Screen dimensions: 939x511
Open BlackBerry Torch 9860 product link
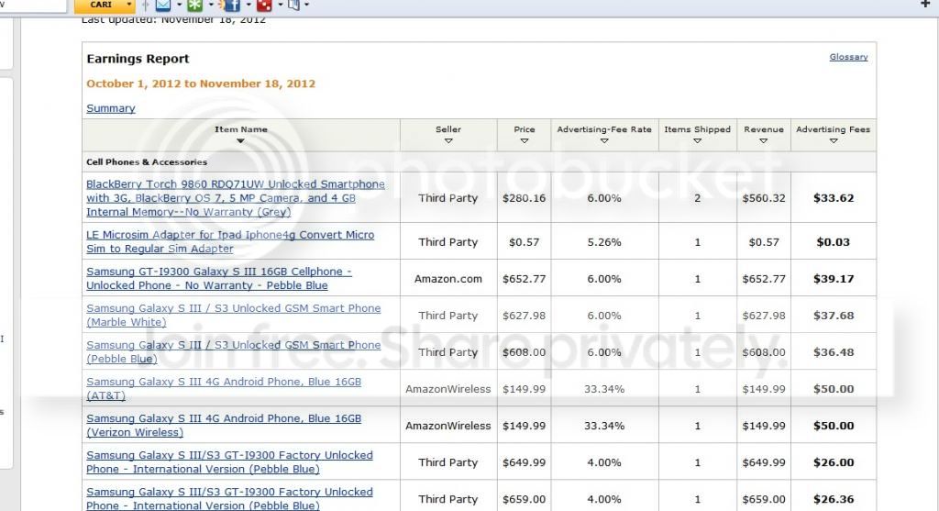pos(236,198)
